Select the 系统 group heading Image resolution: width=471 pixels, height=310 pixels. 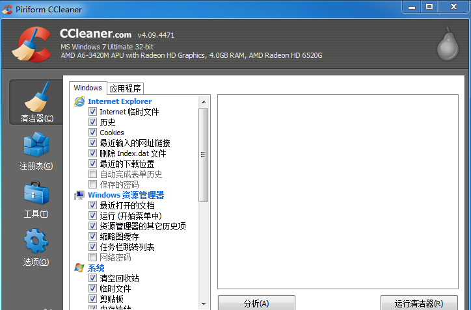coord(96,268)
